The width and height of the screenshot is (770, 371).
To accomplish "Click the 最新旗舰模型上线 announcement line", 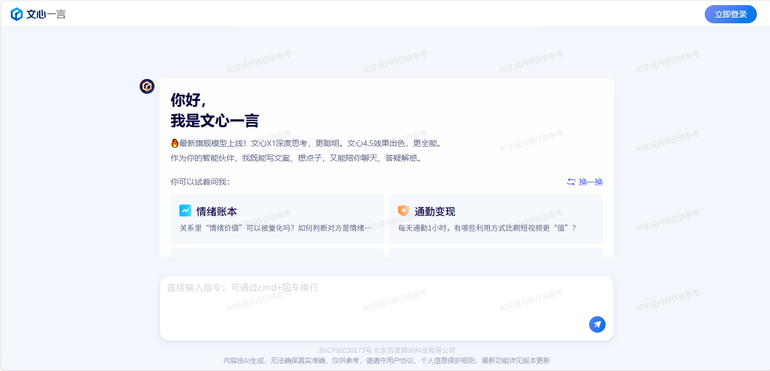I will [306, 143].
